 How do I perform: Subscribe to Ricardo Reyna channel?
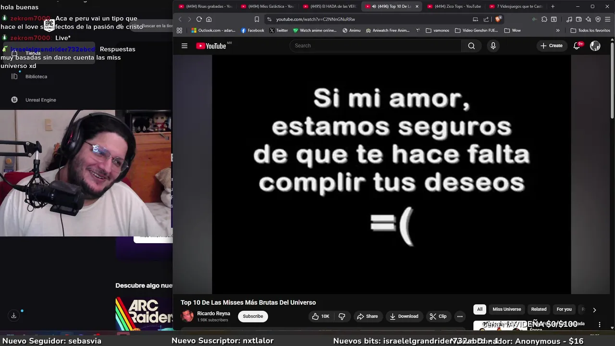253,316
